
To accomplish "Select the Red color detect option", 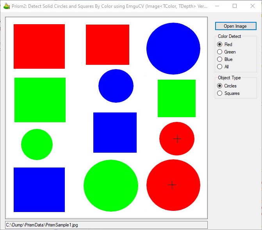I will 220,45.
